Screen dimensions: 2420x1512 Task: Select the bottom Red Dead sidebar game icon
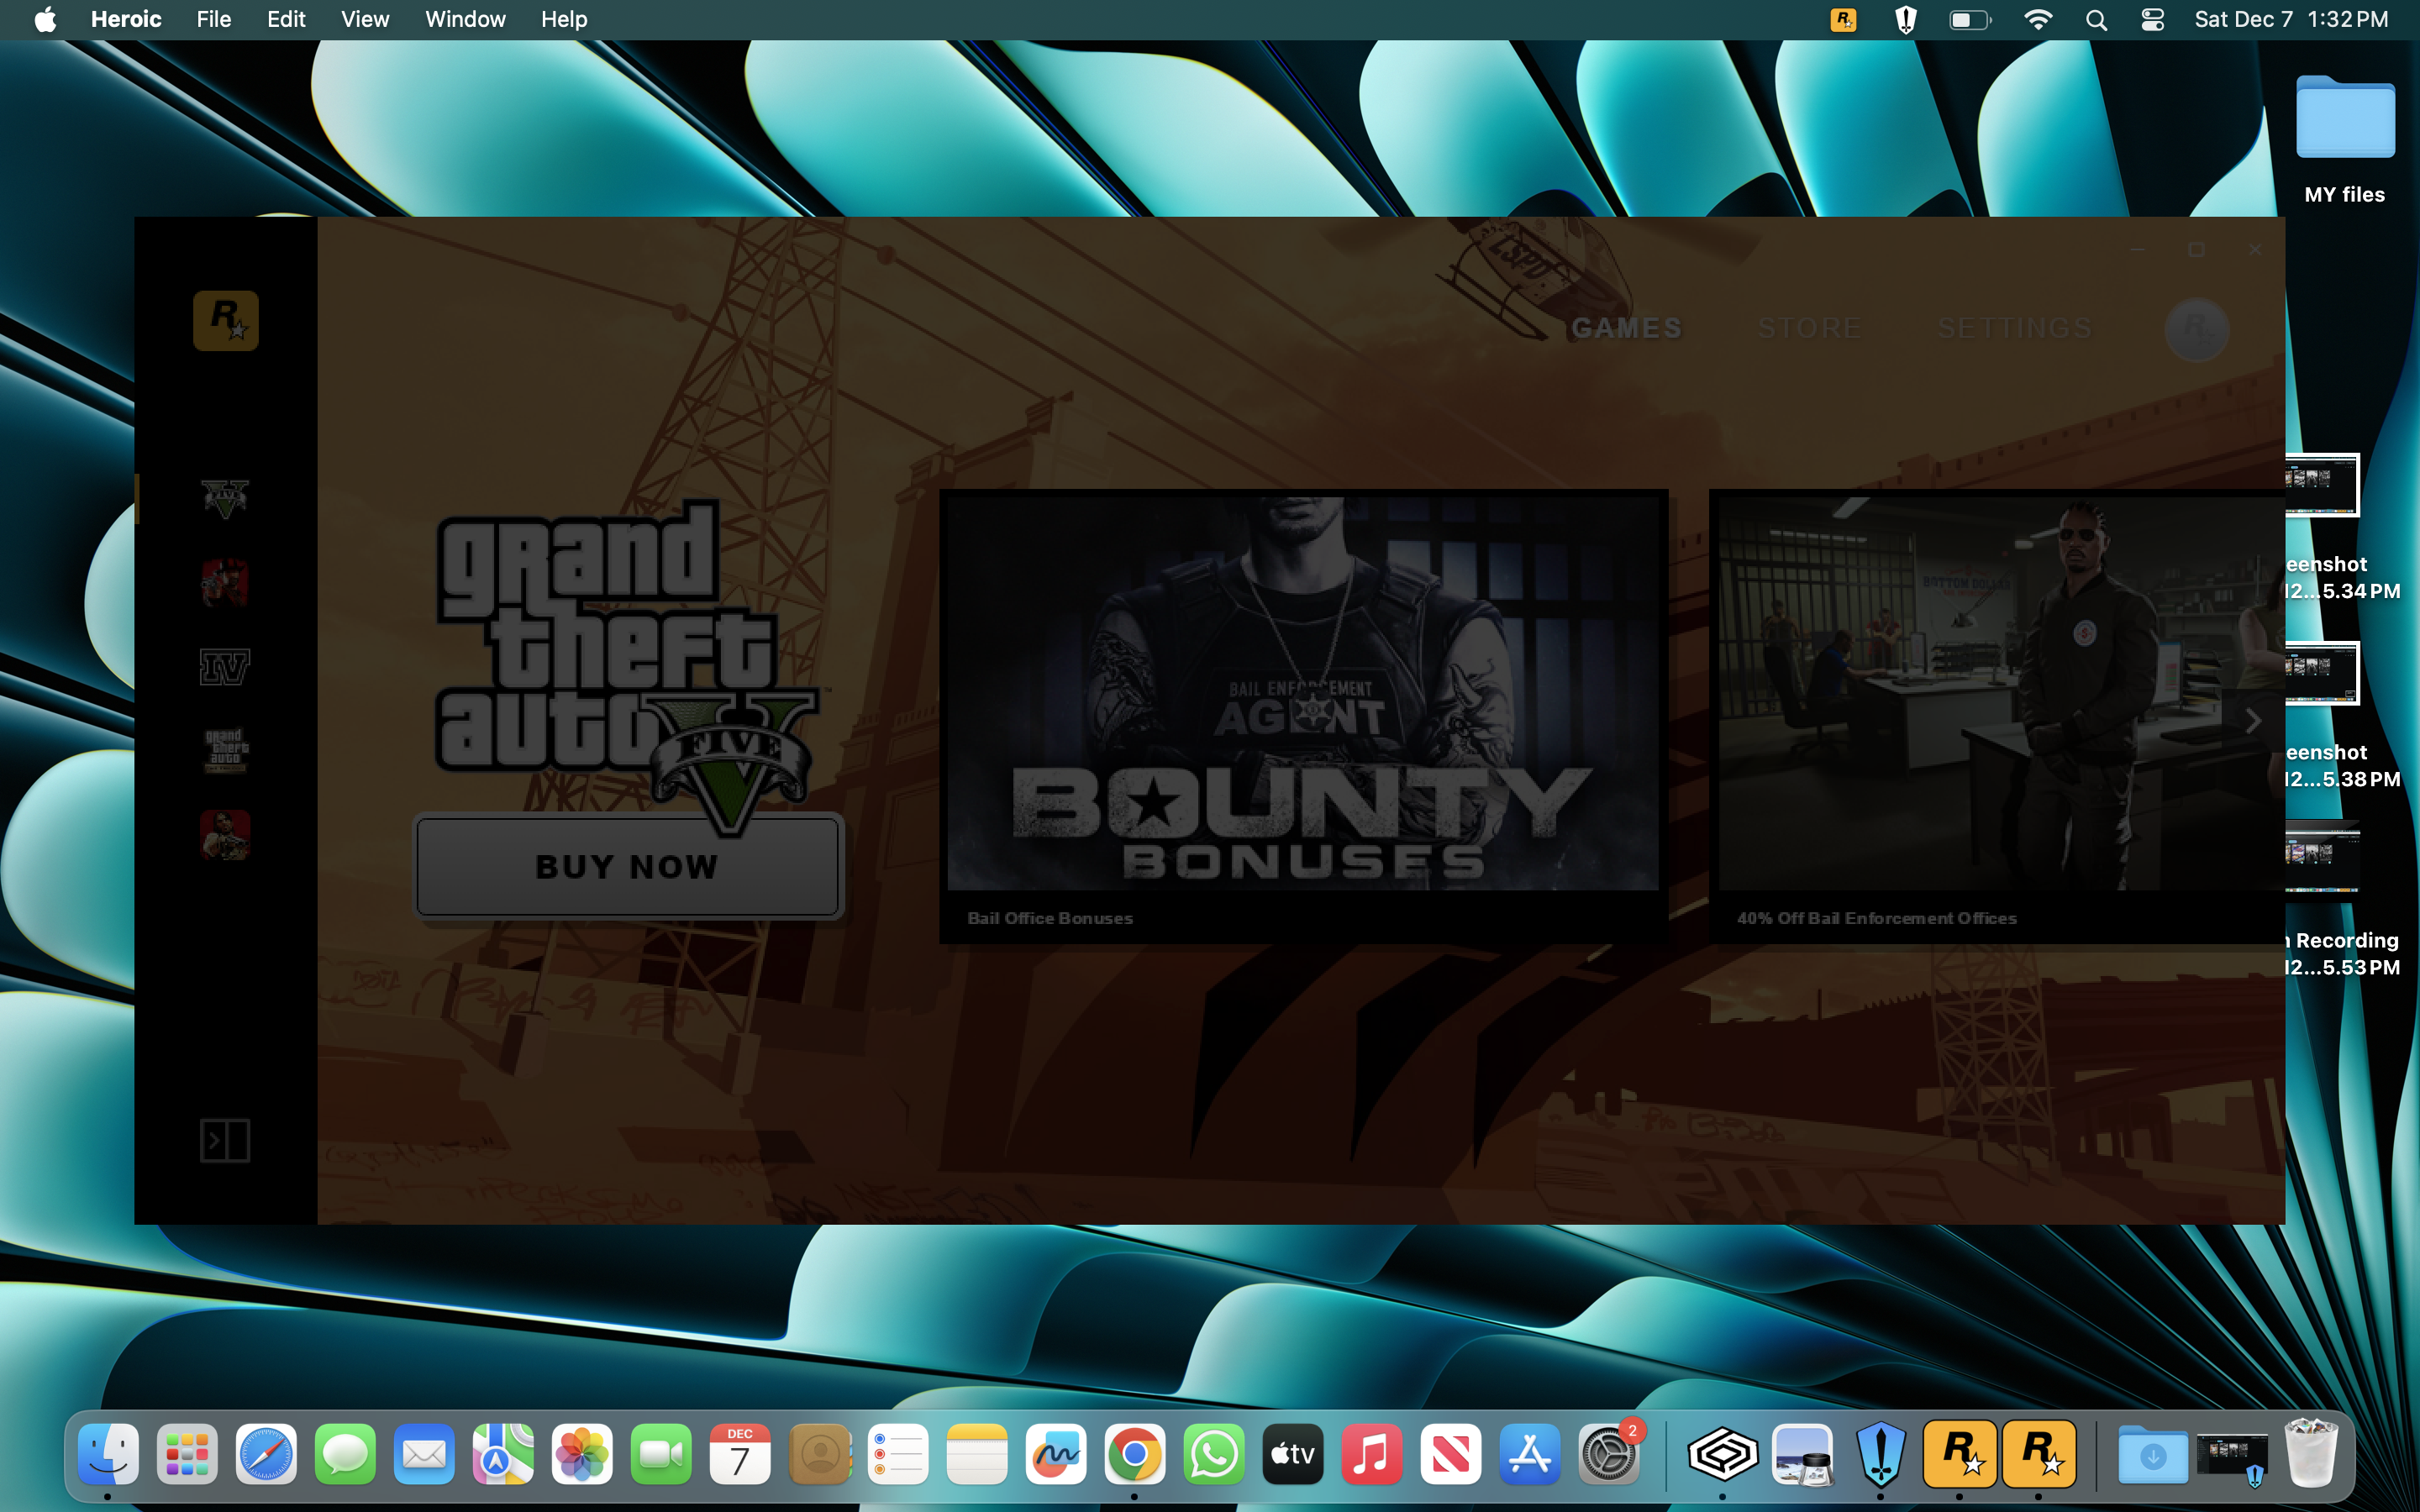225,834
